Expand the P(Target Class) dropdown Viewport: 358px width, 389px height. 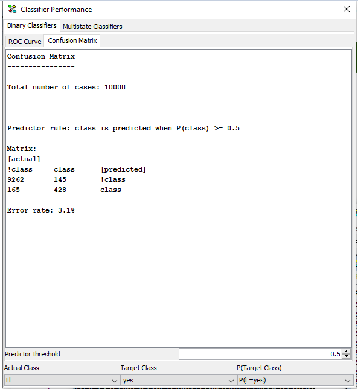tap(295, 380)
